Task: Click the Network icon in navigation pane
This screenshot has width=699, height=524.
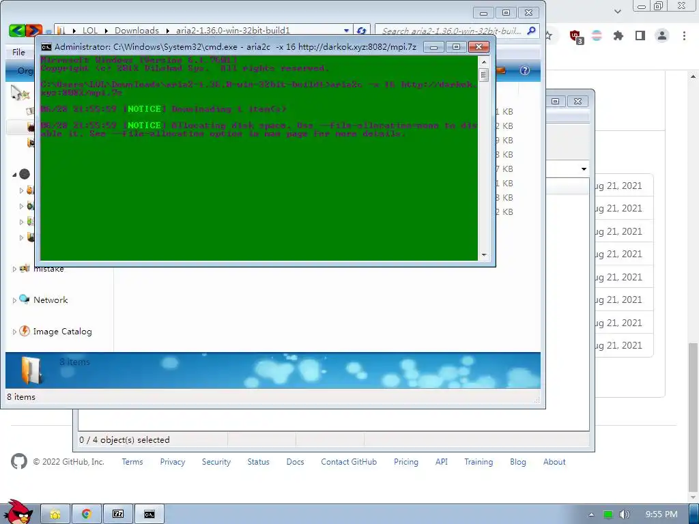Action: tap(25, 299)
